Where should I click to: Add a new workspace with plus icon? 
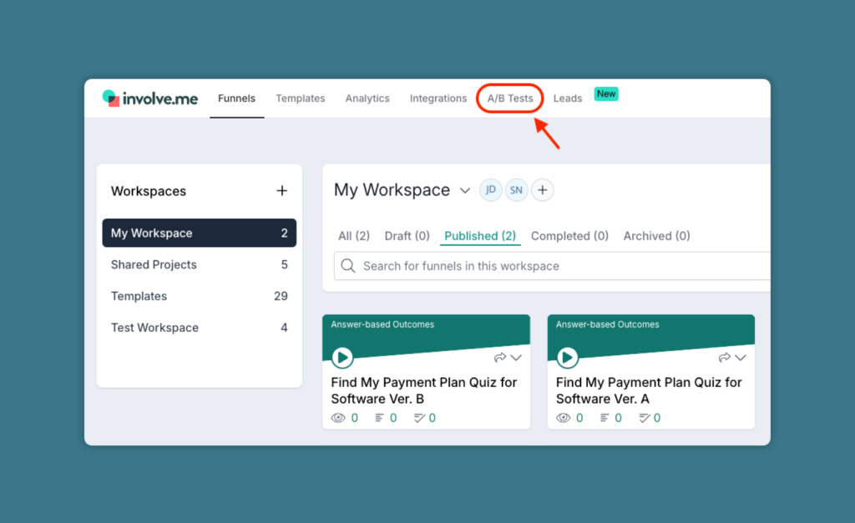click(281, 191)
